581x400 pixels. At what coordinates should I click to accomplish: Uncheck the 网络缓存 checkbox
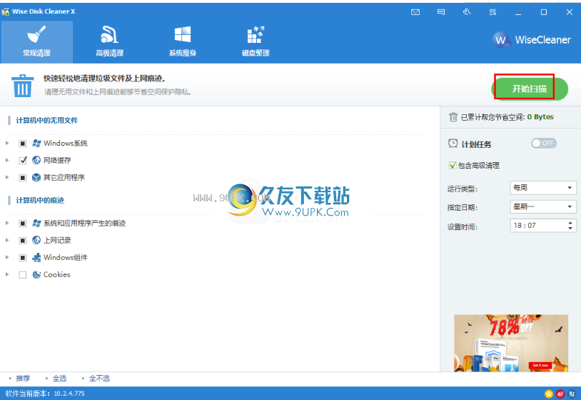(23, 161)
